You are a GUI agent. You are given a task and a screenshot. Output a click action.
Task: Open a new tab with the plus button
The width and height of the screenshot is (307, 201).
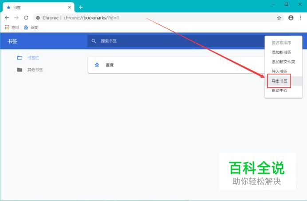tap(81, 8)
